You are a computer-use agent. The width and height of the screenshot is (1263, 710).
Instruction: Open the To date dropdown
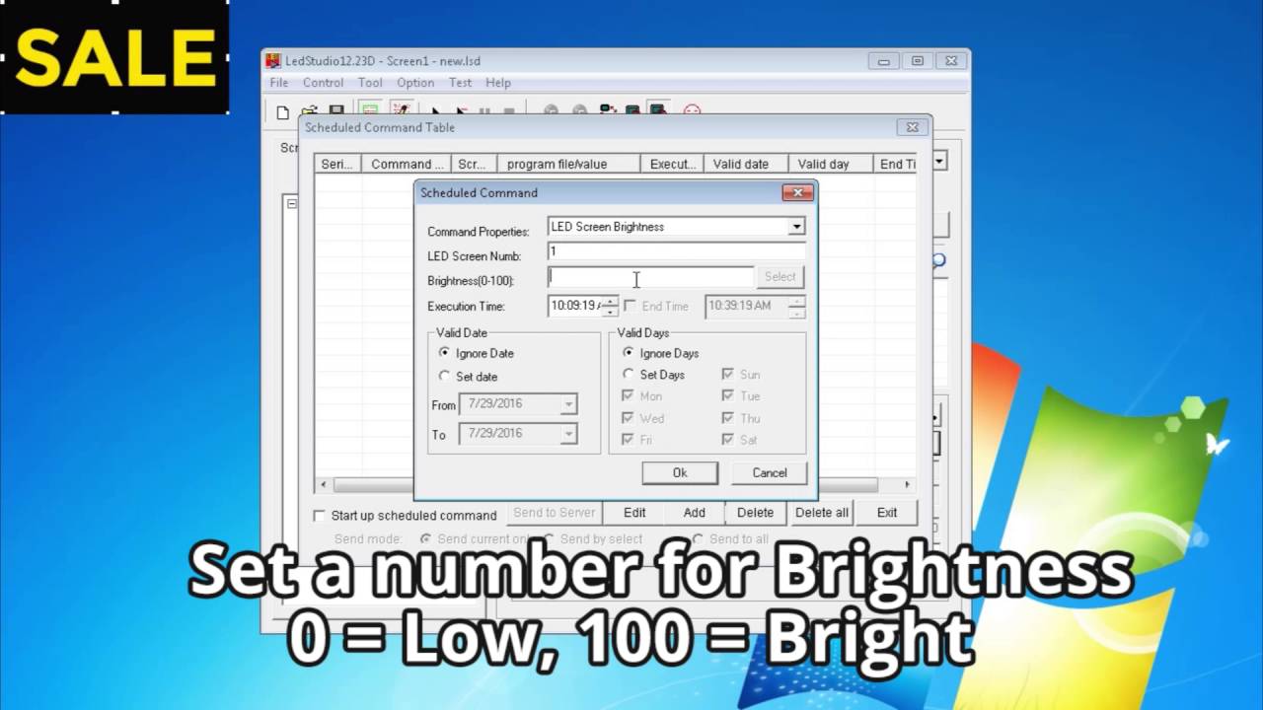pos(568,434)
